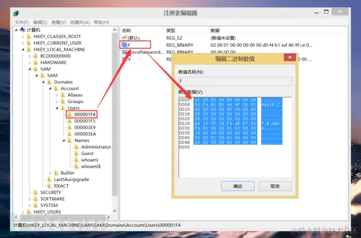Screen dimensions: 361x238
Task: Sort by the 名称 column header
Action: click(x=127, y=30)
